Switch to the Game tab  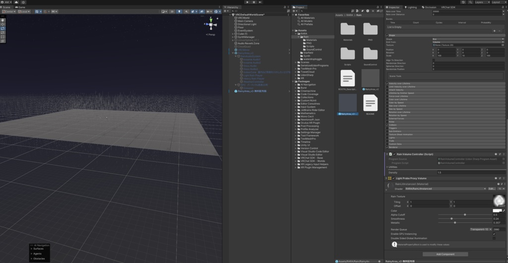point(22,7)
